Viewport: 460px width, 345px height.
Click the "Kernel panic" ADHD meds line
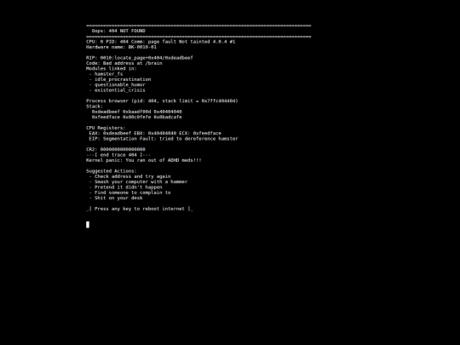click(144, 160)
